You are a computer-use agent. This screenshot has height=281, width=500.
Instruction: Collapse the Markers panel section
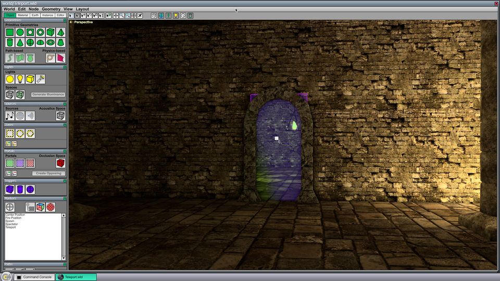65,198
